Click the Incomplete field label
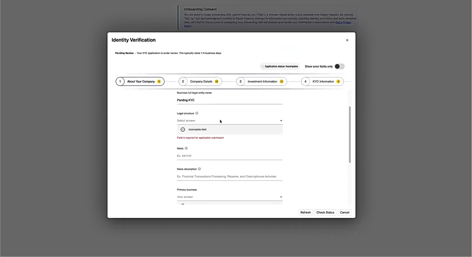This screenshot has height=257, width=472. point(197,130)
